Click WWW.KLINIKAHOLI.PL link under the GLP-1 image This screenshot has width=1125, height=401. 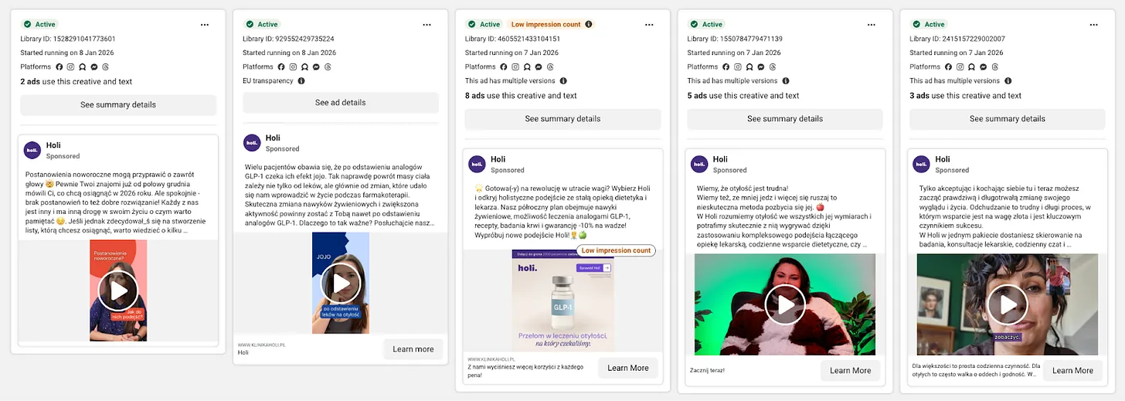[491, 360]
